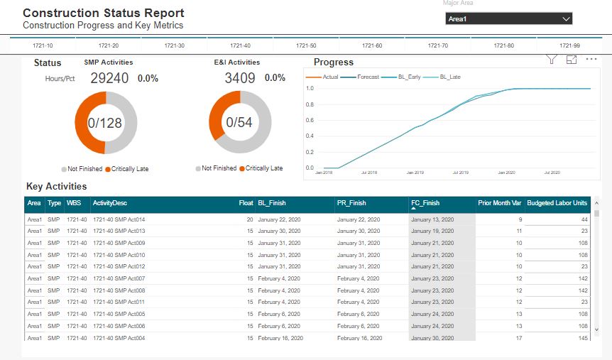Open more options ellipsis on Progress chart
612x360 pixels.
591,60
